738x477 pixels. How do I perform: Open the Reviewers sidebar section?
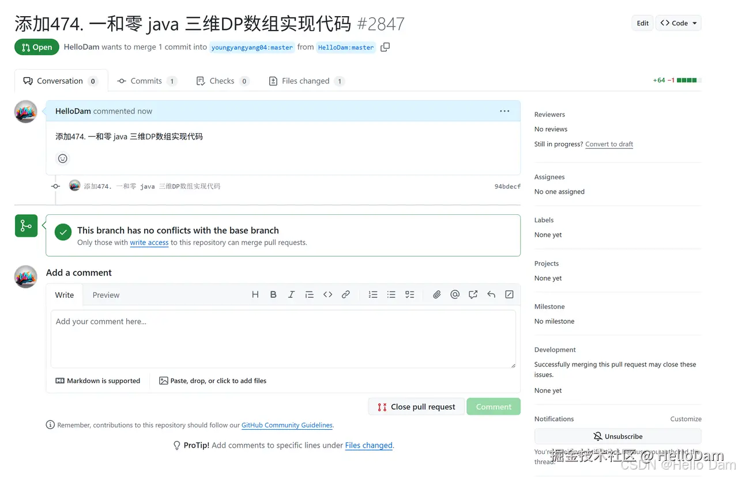point(549,115)
